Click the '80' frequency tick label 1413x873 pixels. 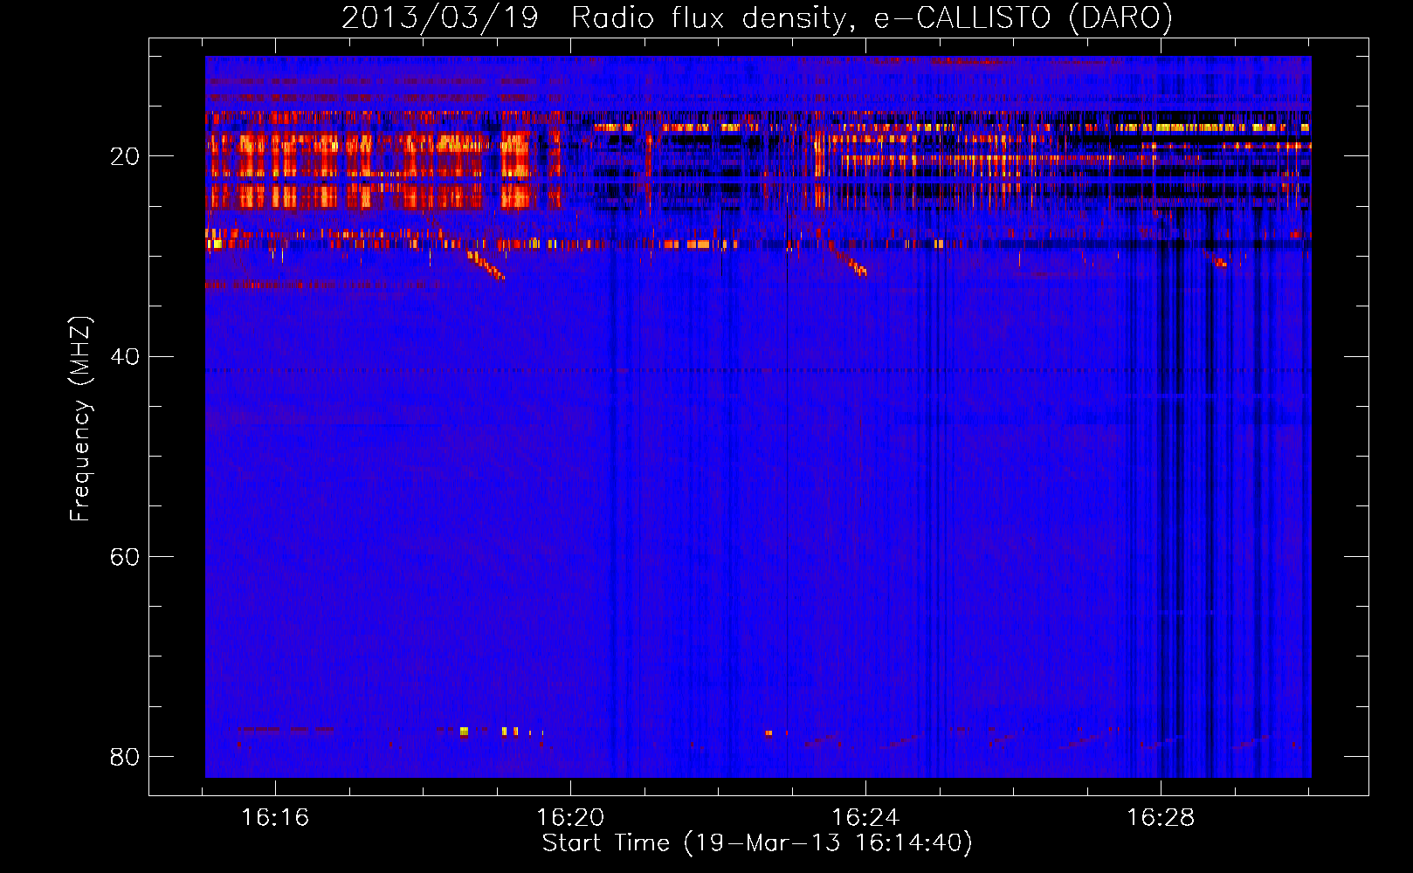pyautogui.click(x=125, y=756)
